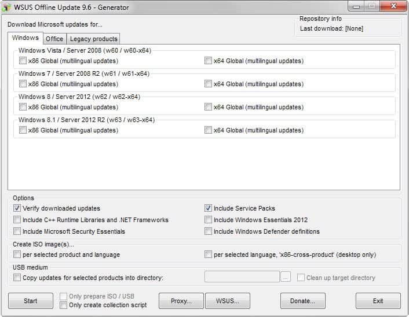Click the 'Last download: [None]' text
The height and width of the screenshot is (317, 409).
point(331,28)
